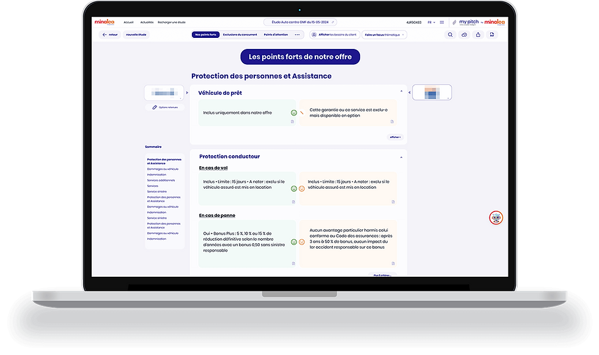Click the pencil icon beside Options retenues
Viewport: 599px width, 355px height.
155,108
